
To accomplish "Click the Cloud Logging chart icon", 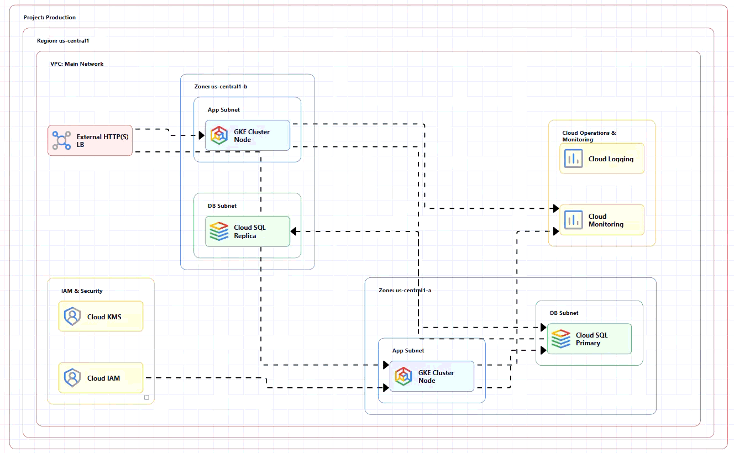I will click(574, 159).
